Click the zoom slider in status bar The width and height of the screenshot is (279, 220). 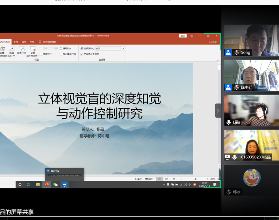(196, 179)
